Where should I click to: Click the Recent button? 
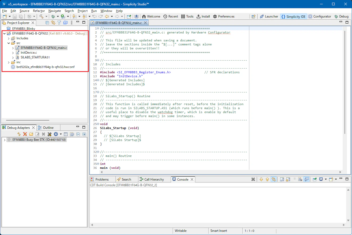pyautogui.click(x=171, y=16)
